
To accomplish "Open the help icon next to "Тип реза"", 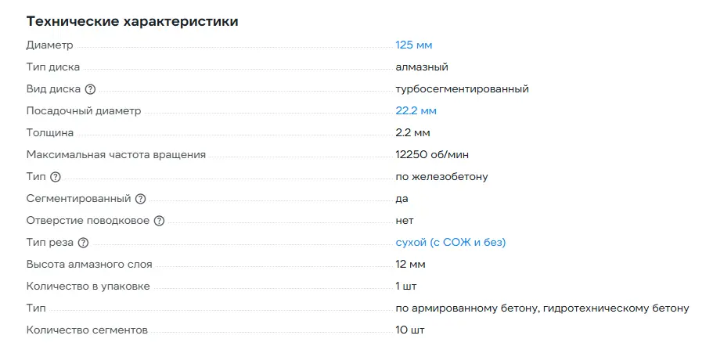I will click(x=84, y=243).
